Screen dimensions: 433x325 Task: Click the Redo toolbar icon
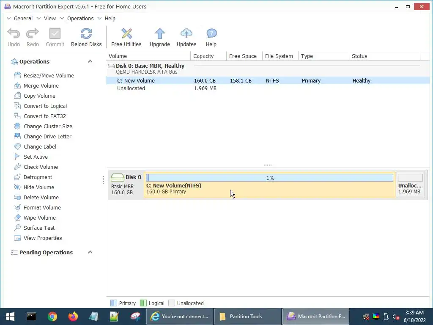tap(33, 34)
